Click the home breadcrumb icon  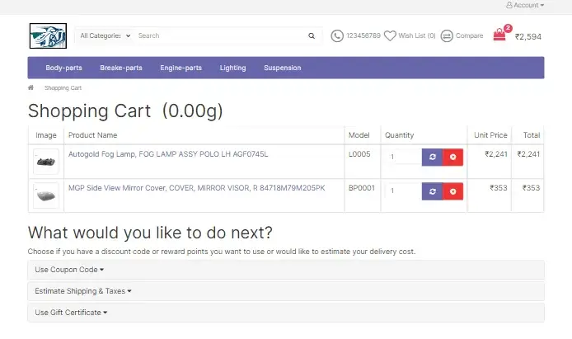click(31, 87)
